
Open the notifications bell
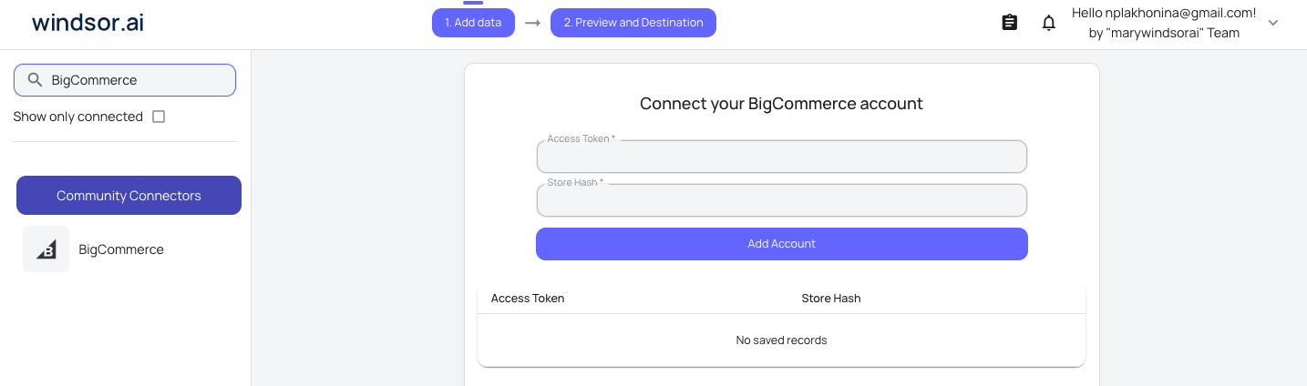point(1049,23)
